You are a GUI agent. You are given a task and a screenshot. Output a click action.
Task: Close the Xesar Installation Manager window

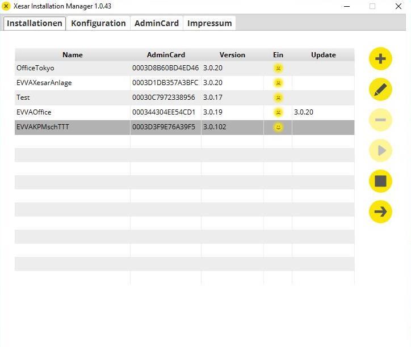point(398,6)
